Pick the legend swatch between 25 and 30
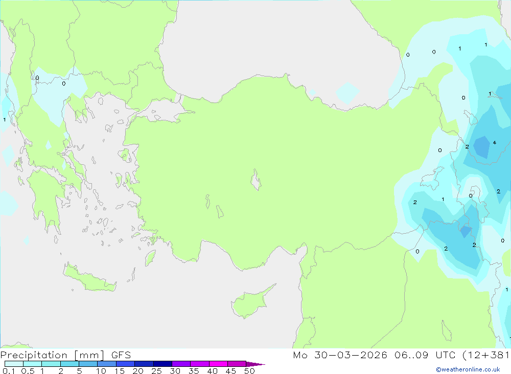Image resolution: width=511 pixels, height=374 pixels. pos(162,364)
